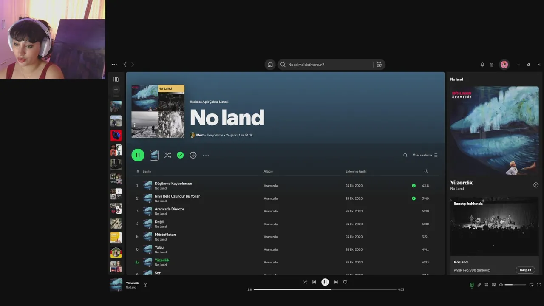Go back with the left arrow
The width and height of the screenshot is (544, 306).
(x=125, y=65)
